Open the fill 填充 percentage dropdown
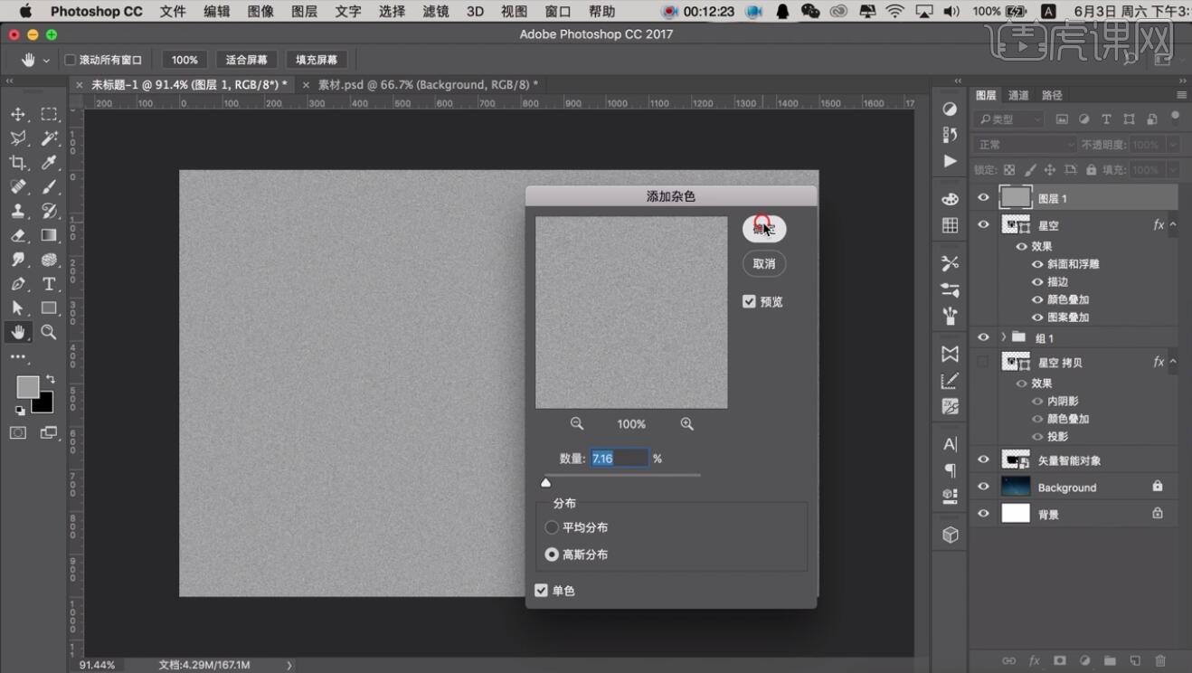 tap(1172, 170)
